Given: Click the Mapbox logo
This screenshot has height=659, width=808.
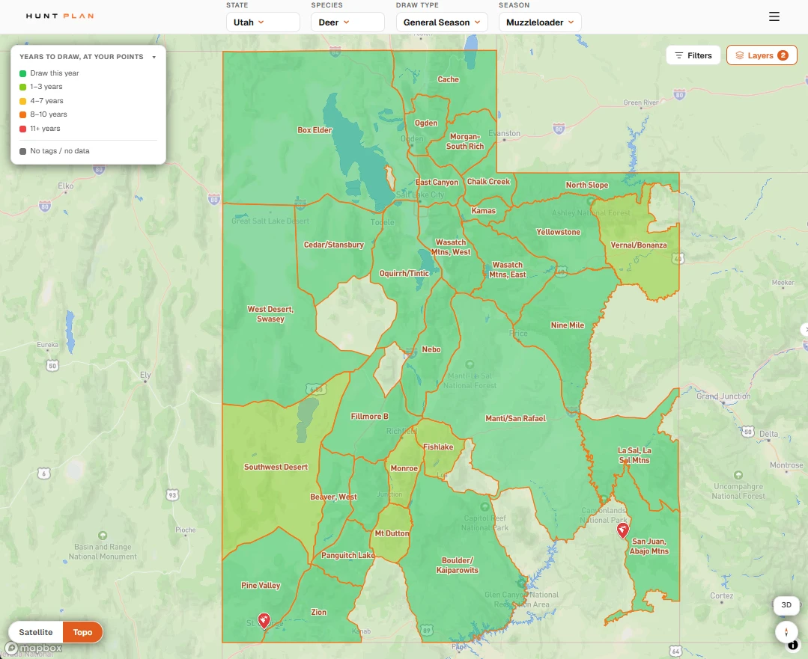Looking at the screenshot, I should [34, 649].
